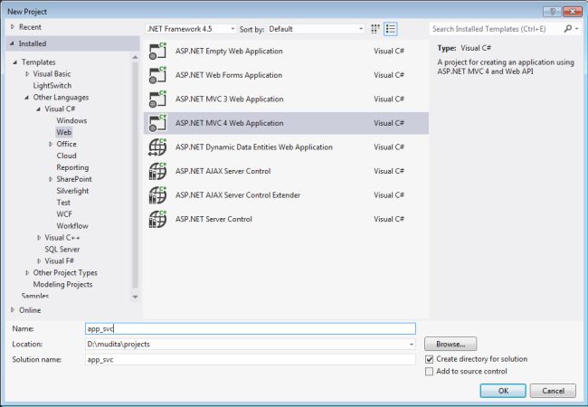The width and height of the screenshot is (588, 407).
Task: Select ASP.NET Server Control text
Action: (213, 219)
